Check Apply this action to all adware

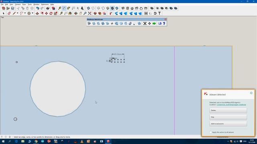pos(210,132)
